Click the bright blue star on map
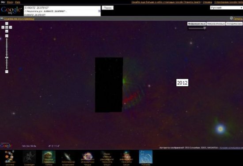 (x=220, y=129)
